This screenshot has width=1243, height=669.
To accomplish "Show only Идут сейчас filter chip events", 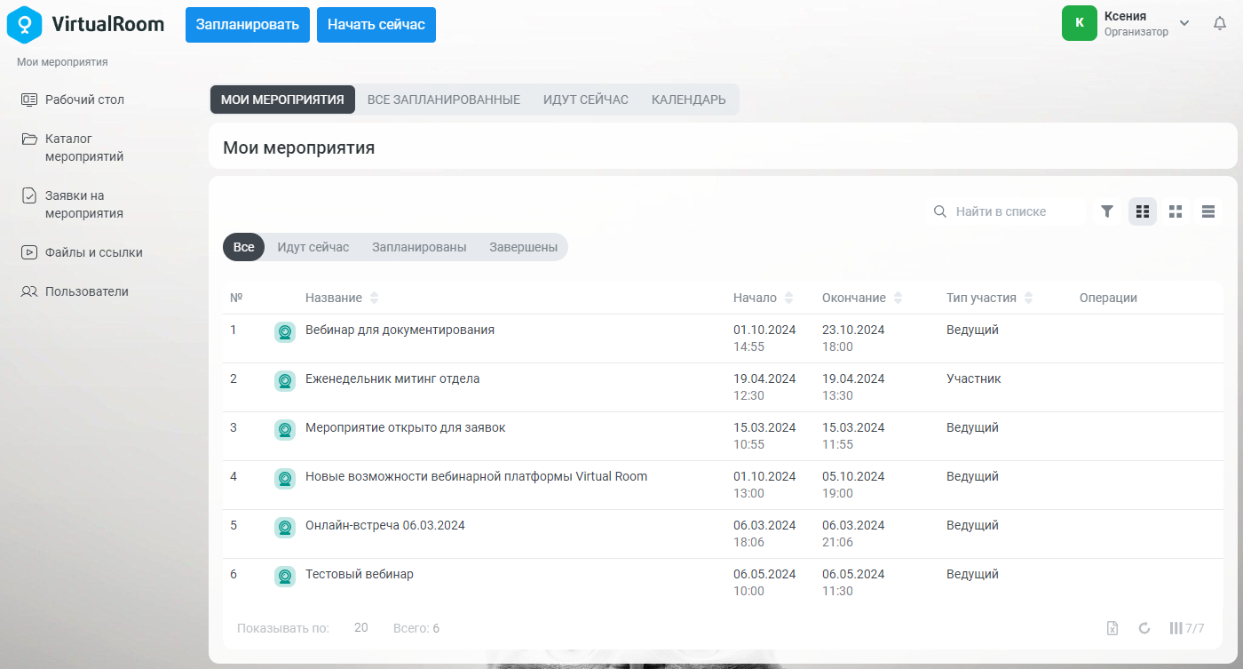I will pyautogui.click(x=313, y=247).
